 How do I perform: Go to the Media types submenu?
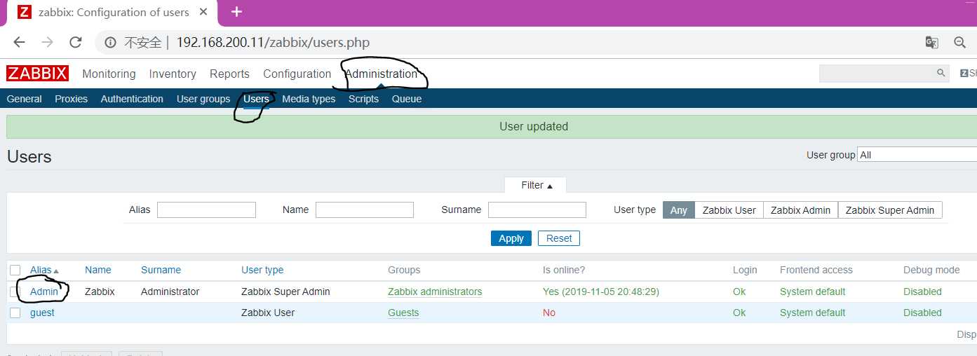309,99
